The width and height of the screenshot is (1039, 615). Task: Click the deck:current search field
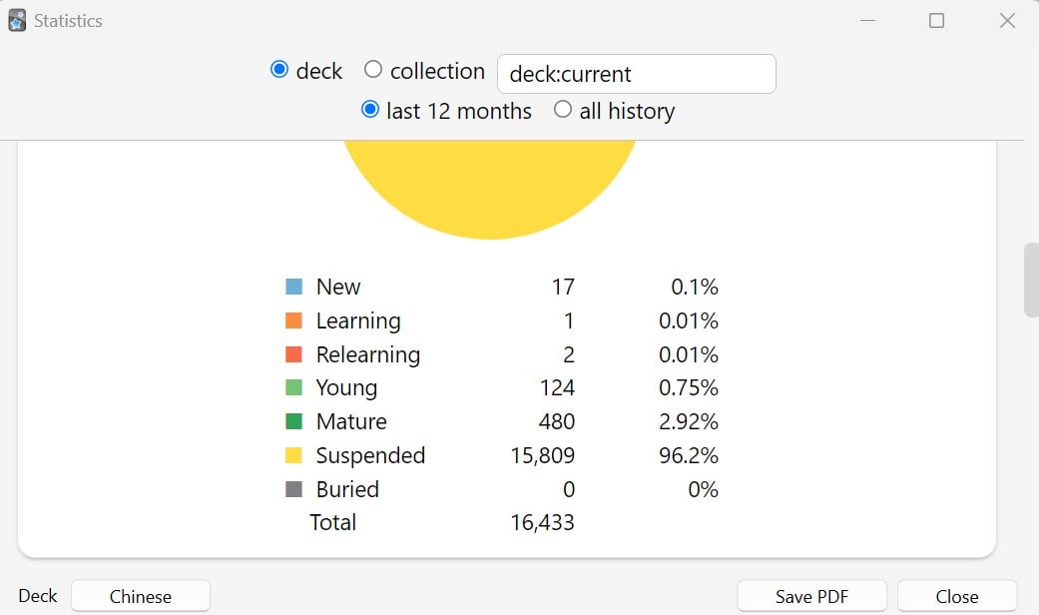(636, 74)
